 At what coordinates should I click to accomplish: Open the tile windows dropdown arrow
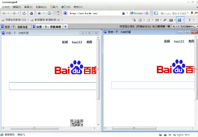pyautogui.click(x=183, y=20)
